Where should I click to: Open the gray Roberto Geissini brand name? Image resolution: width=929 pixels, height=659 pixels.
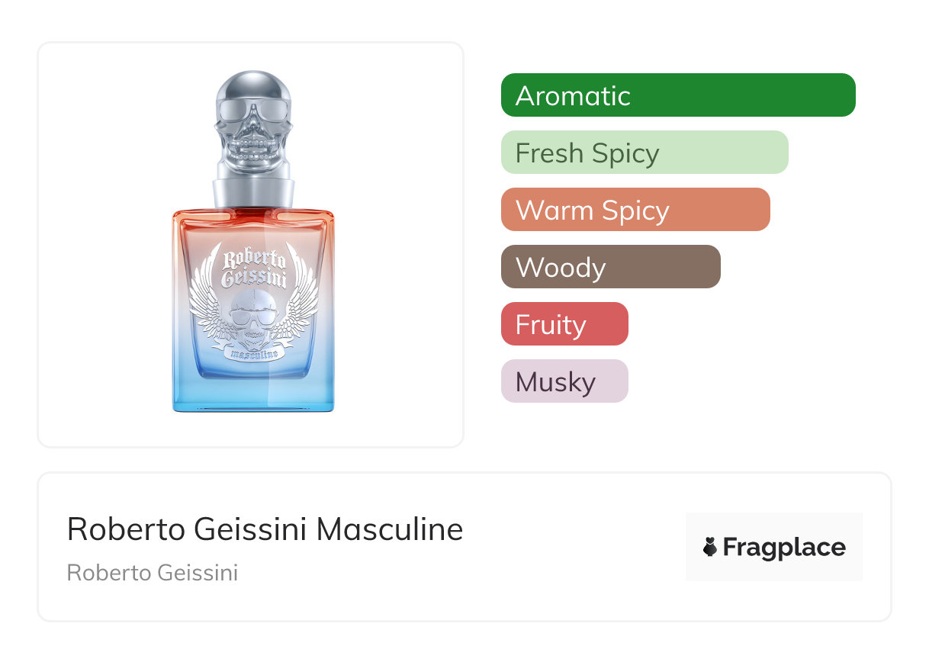[x=153, y=573]
